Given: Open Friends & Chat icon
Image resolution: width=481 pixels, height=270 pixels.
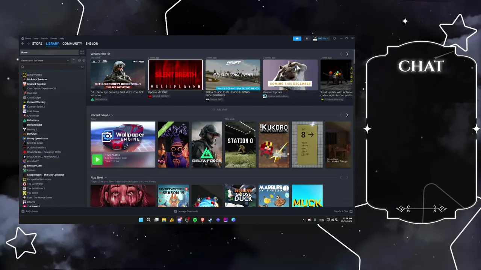Looking at the screenshot, I should [351, 211].
